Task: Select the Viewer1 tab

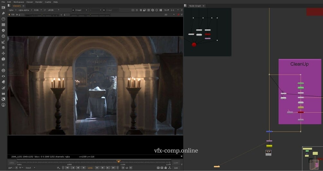Action: [x=17, y=6]
